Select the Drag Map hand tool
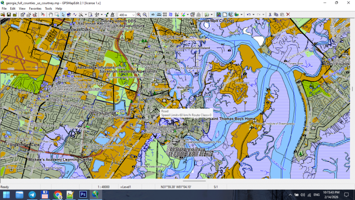The width and height of the screenshot is (355, 200). 51,15
